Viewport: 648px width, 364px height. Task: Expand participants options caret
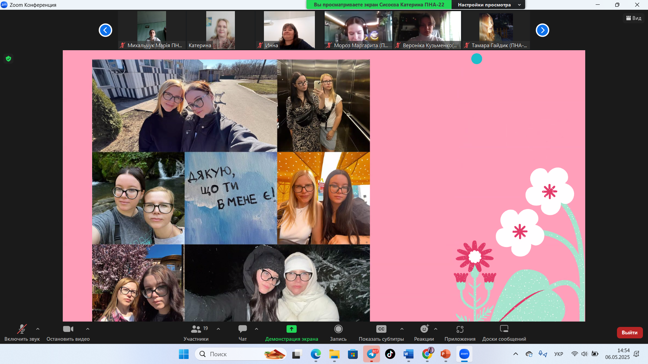(x=218, y=329)
